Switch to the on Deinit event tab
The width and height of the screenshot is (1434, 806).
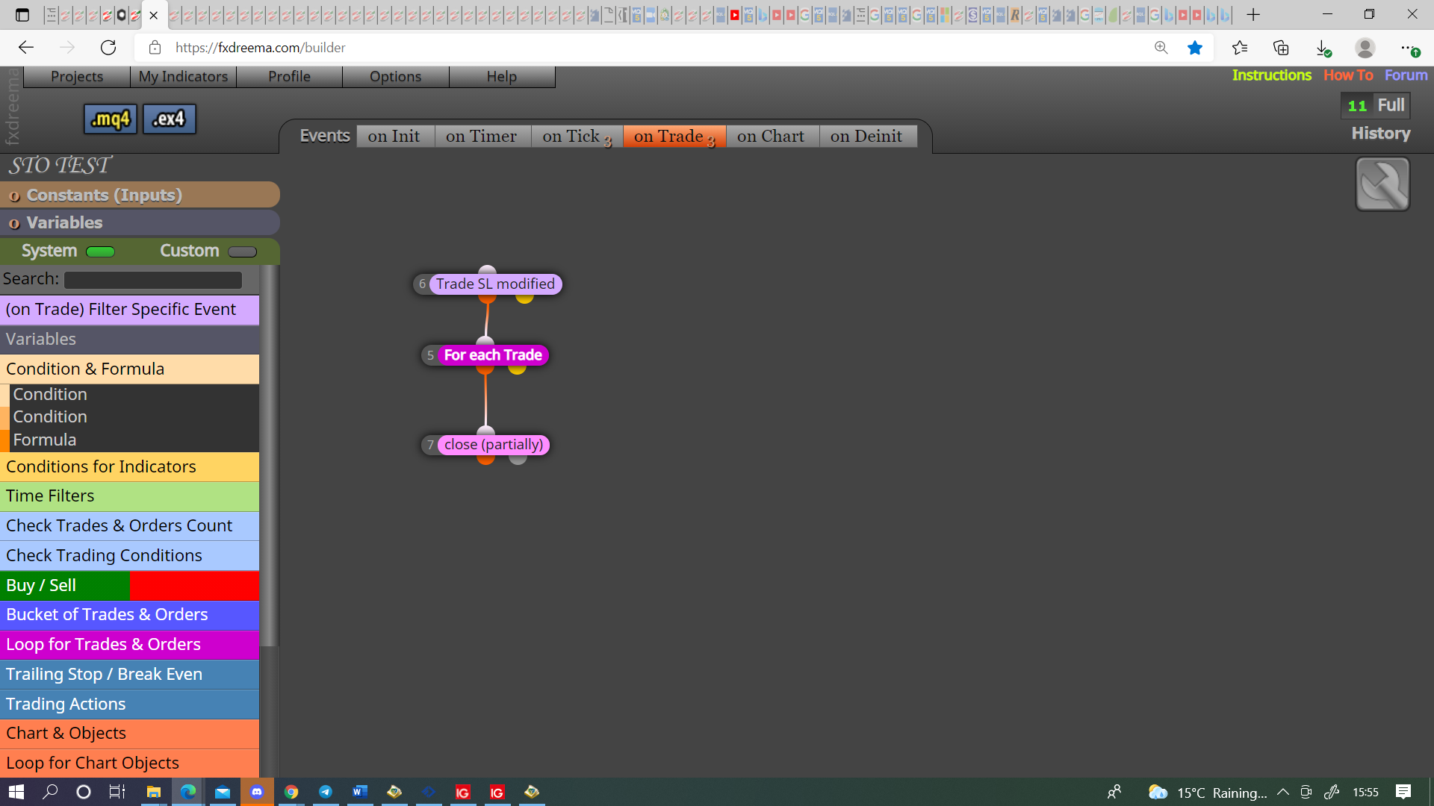click(866, 137)
